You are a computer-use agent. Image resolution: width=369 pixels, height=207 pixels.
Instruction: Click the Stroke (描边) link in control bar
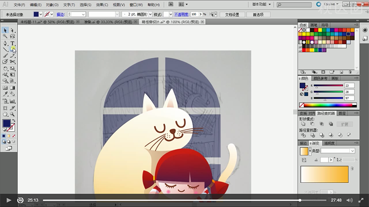click(x=60, y=15)
